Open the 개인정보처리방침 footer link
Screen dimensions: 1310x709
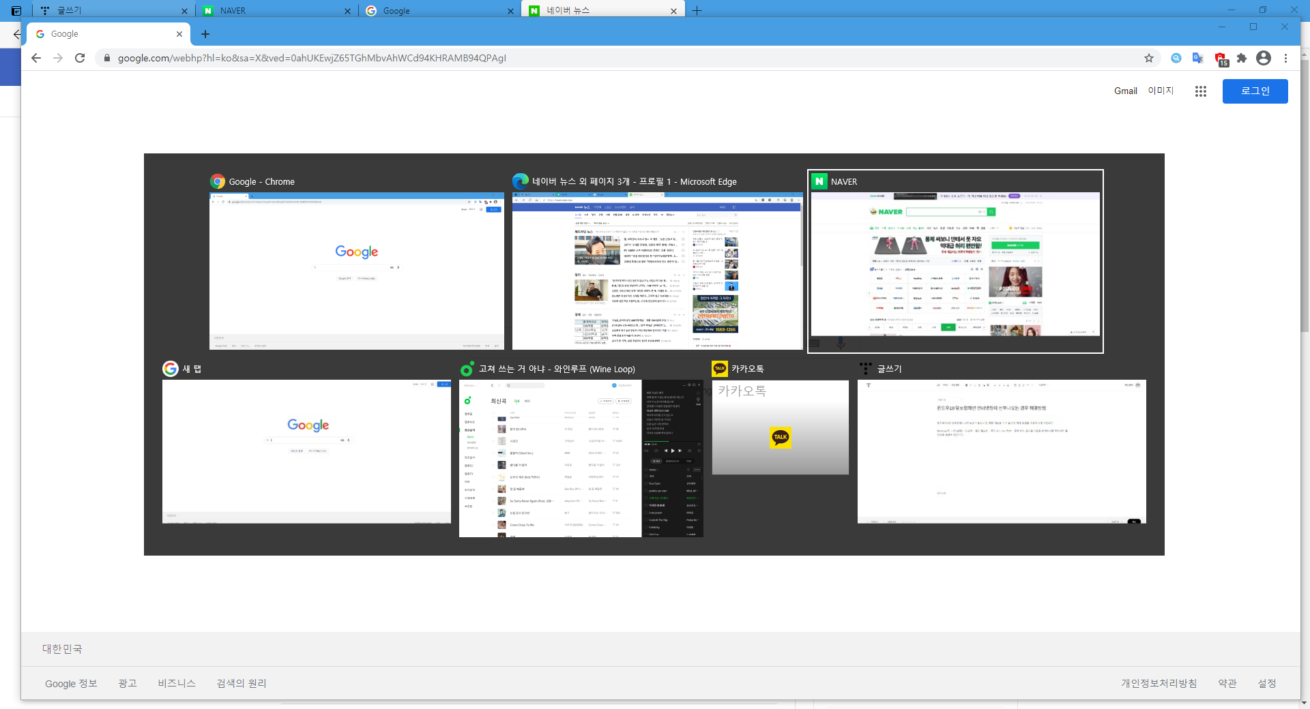(x=1159, y=684)
